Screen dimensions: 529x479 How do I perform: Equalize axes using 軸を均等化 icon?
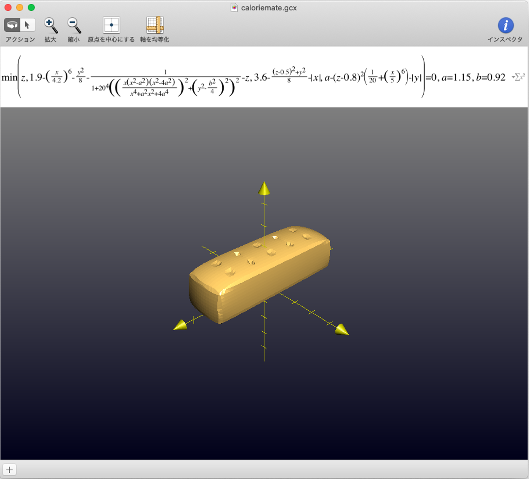155,25
